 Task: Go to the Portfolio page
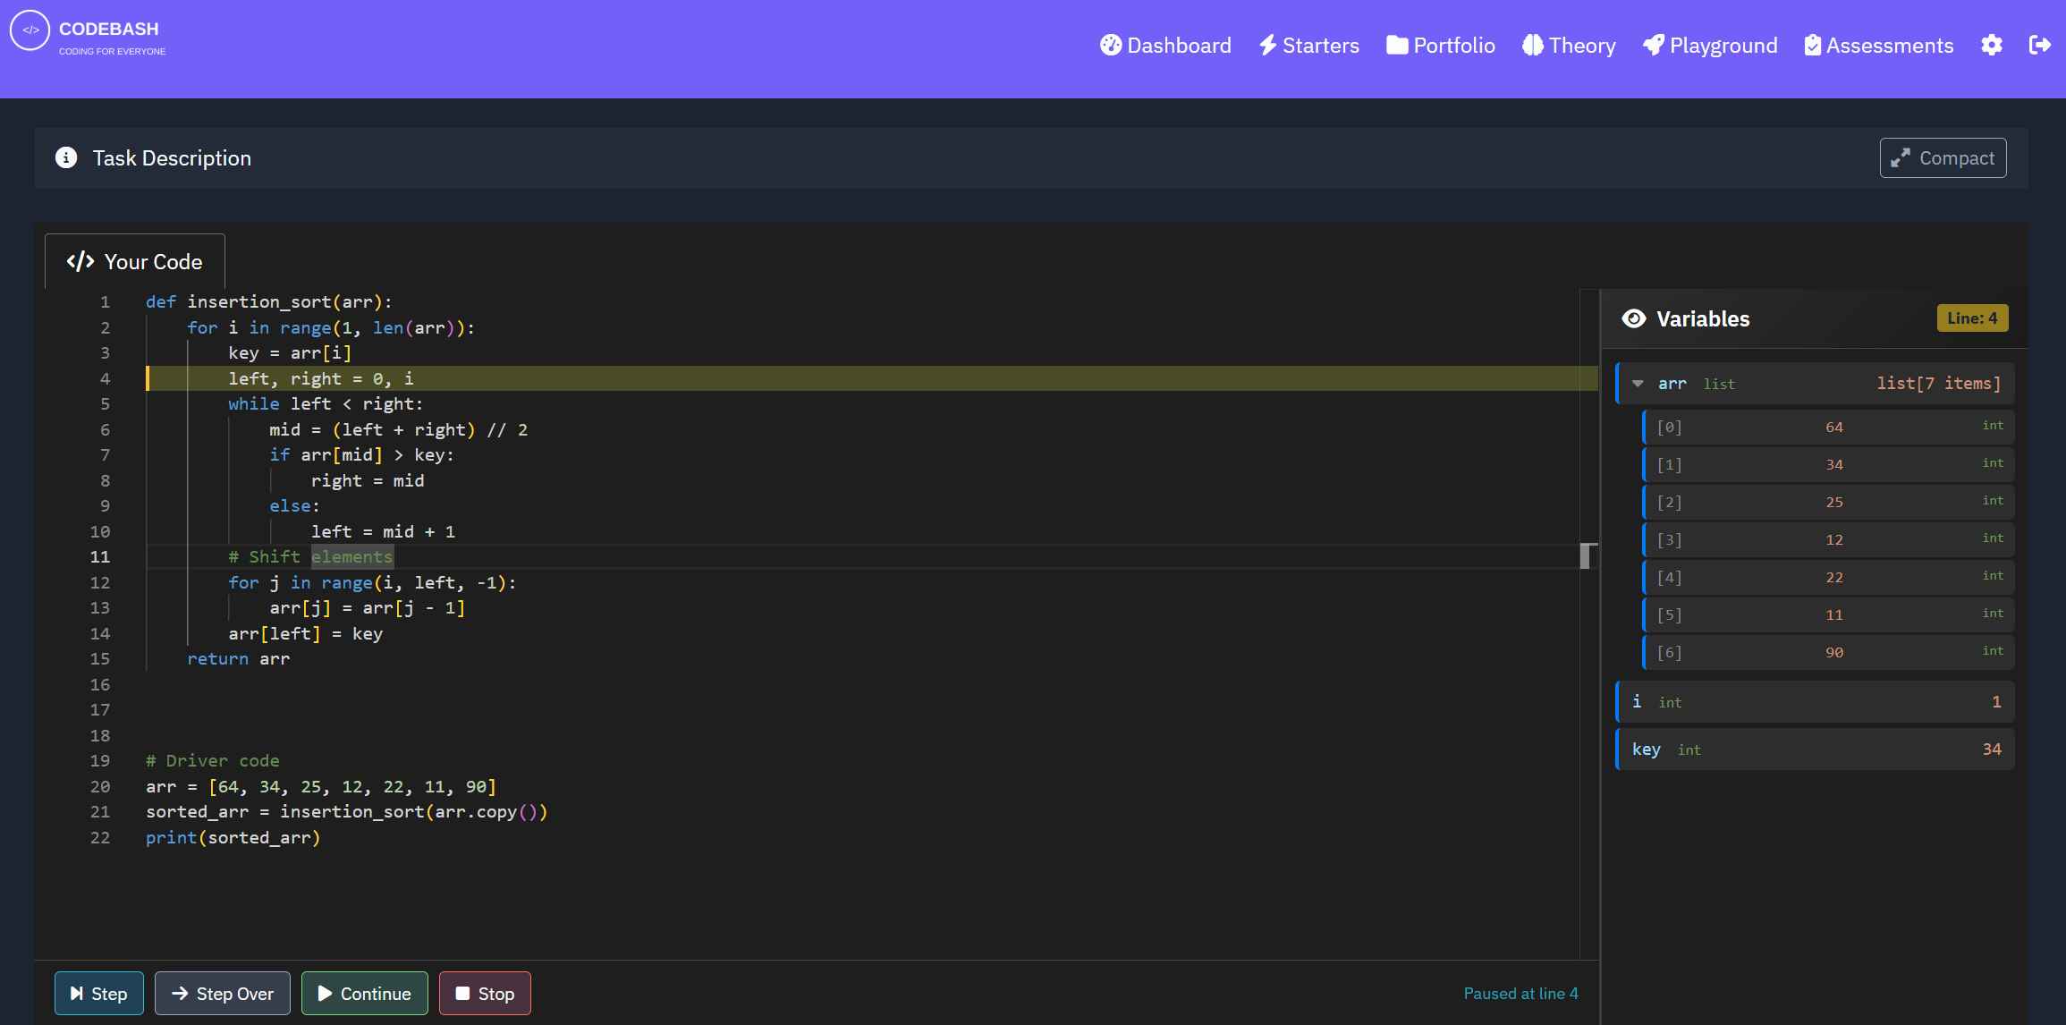pyautogui.click(x=1440, y=46)
